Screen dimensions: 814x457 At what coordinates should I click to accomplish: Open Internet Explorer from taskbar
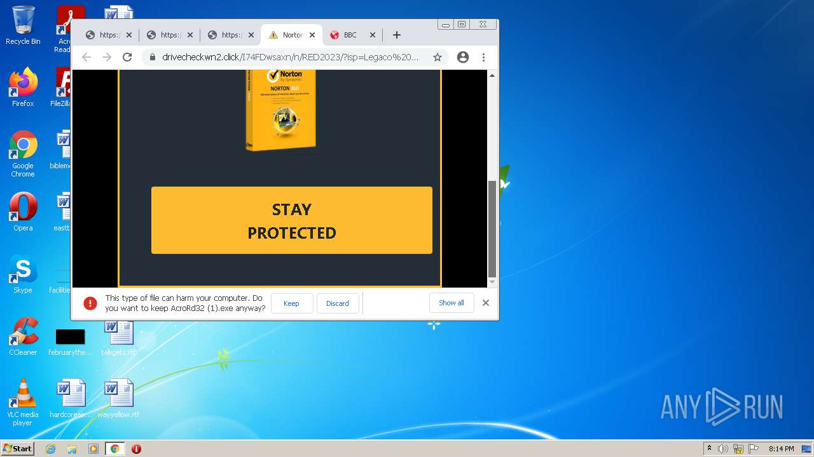click(51, 449)
